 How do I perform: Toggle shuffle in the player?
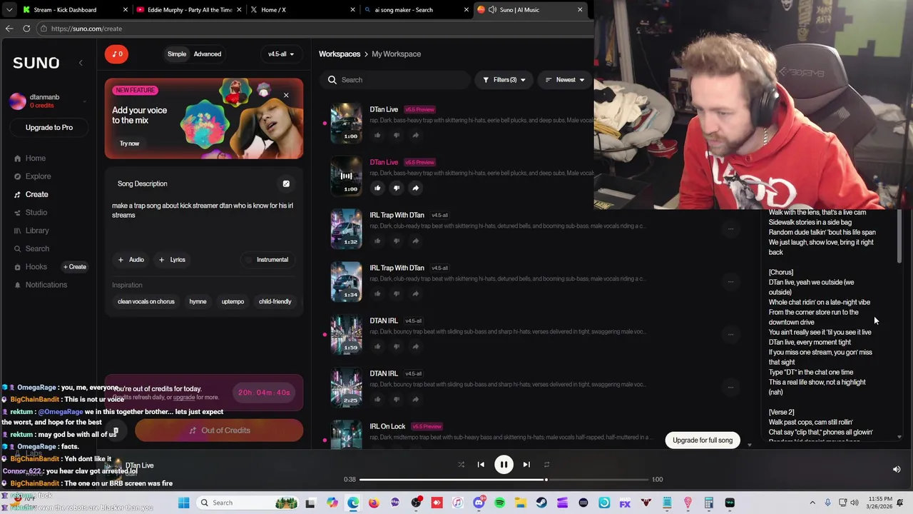[x=461, y=465]
